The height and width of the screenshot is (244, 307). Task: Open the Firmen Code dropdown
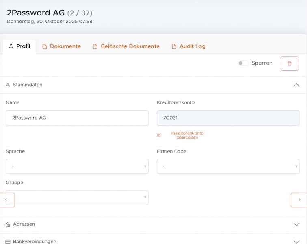point(228,166)
